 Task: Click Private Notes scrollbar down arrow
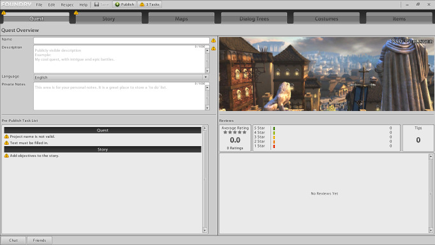click(207, 108)
